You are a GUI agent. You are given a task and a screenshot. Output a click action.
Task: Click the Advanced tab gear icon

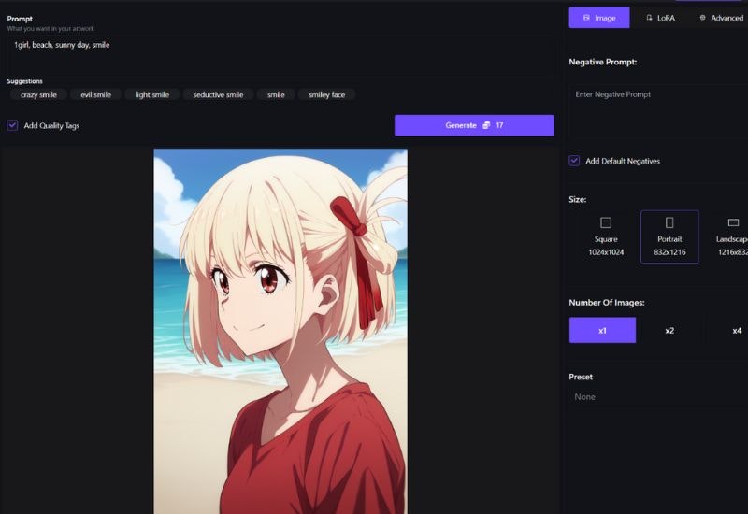coord(703,18)
